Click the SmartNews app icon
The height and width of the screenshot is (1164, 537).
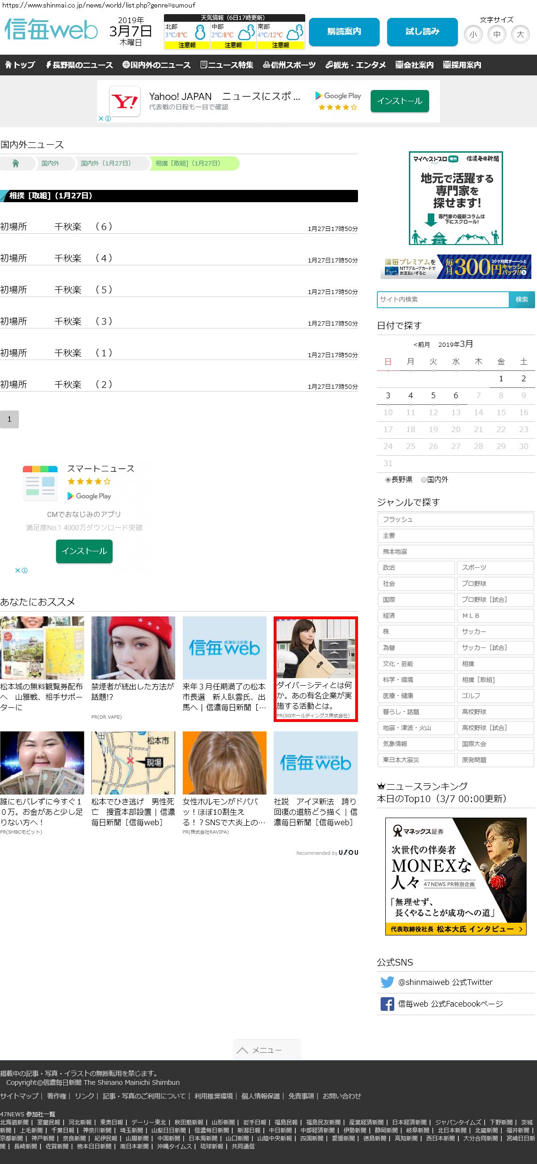pyautogui.click(x=41, y=483)
